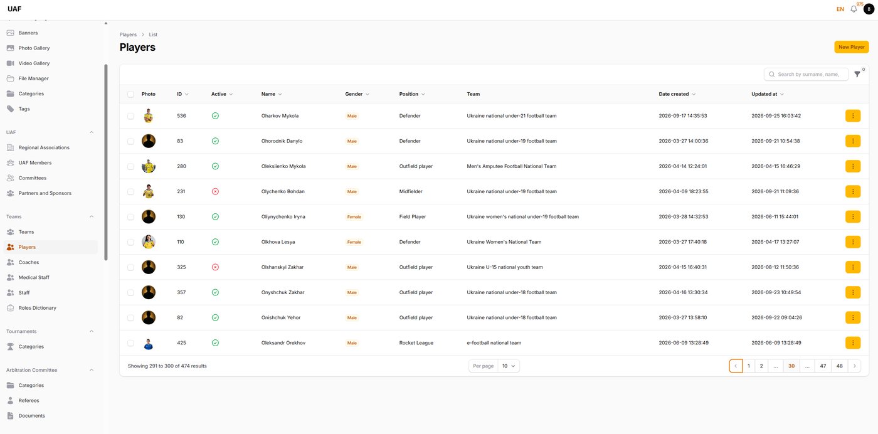The image size is (878, 434).
Task: Open the table filter funnel icon
Action: point(857,74)
